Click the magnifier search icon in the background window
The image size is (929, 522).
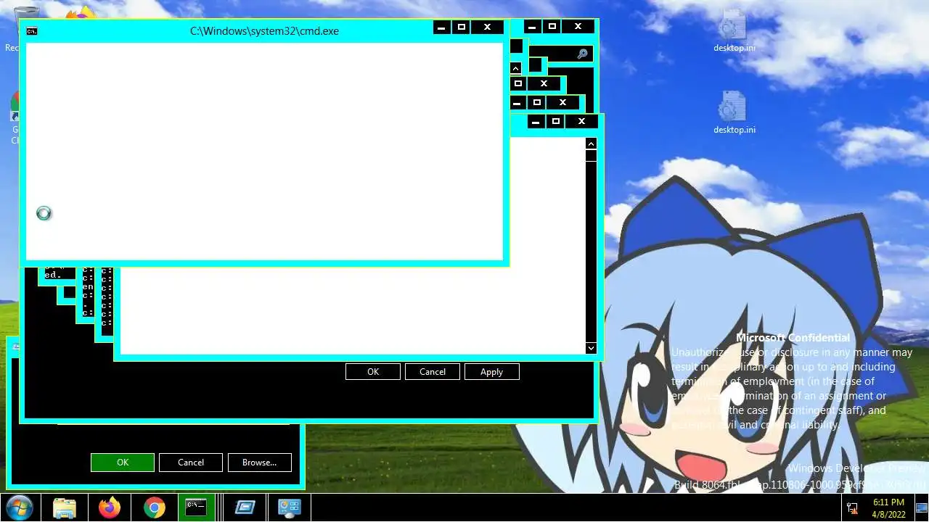(582, 54)
